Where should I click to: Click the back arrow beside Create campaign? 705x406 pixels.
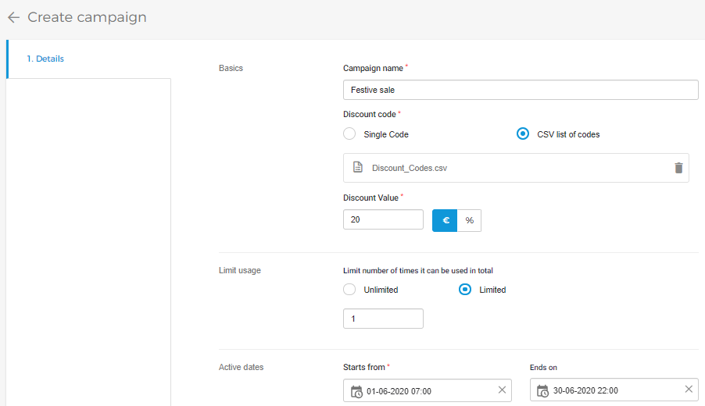(x=13, y=17)
